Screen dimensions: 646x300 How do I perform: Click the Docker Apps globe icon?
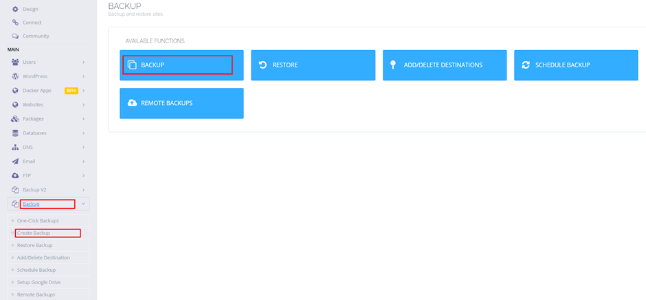(x=15, y=91)
